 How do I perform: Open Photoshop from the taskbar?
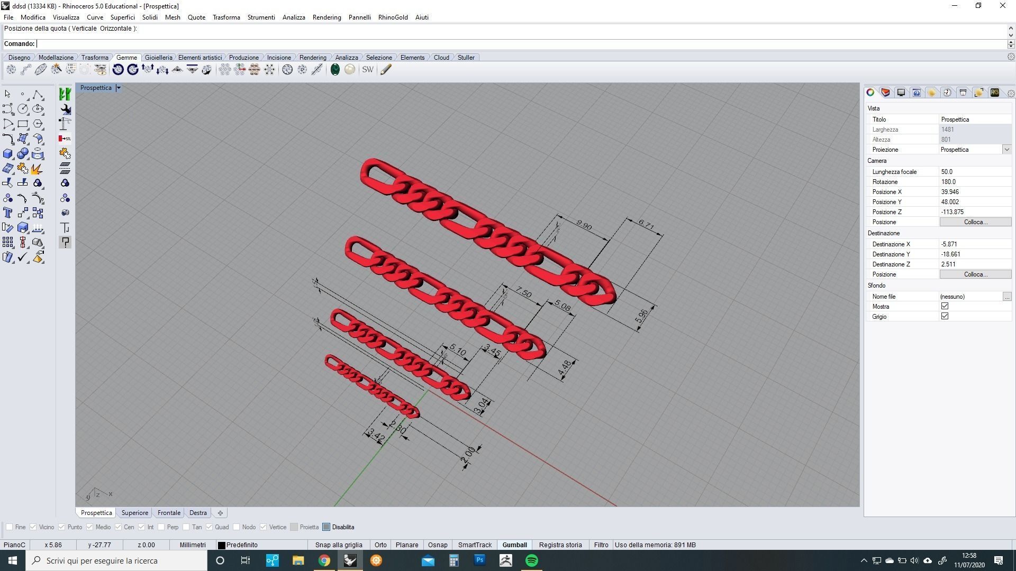click(x=480, y=560)
